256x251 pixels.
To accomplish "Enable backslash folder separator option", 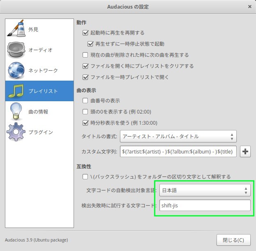I will [85, 177].
